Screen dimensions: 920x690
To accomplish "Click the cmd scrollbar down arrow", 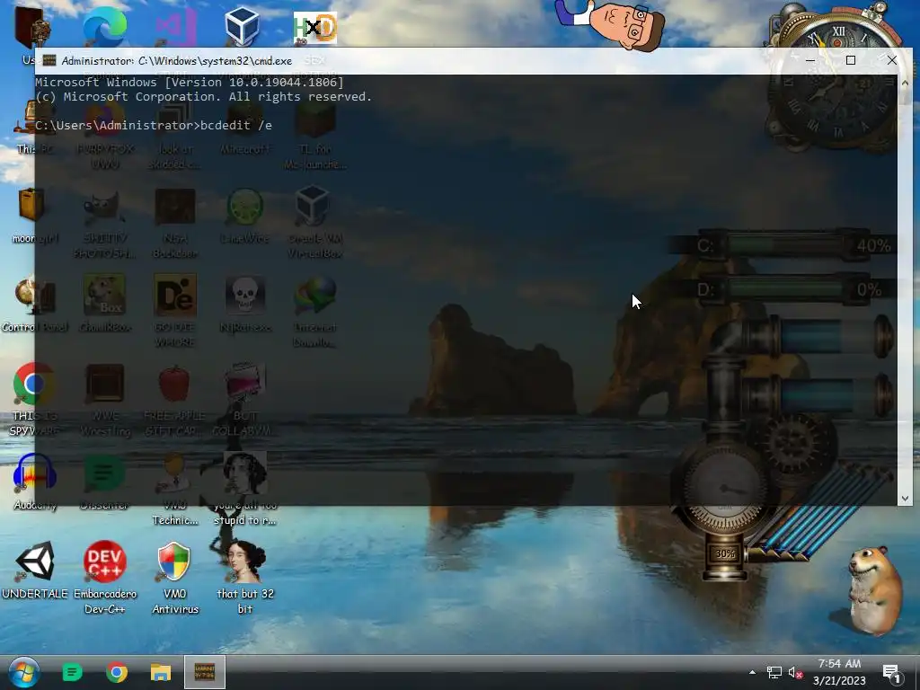I will [905, 498].
